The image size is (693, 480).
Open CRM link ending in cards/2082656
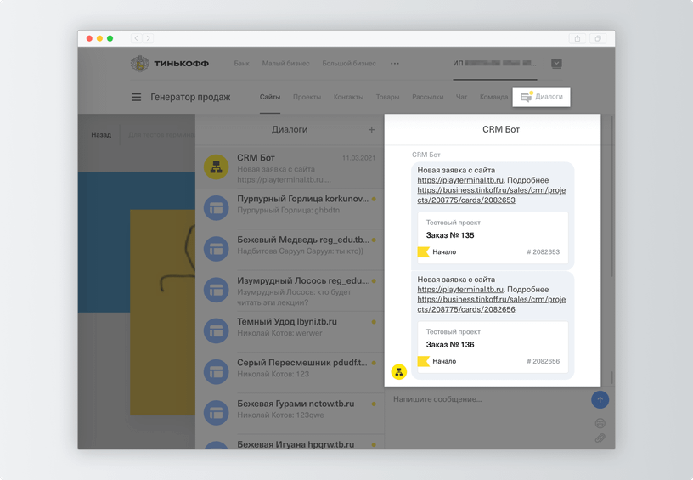click(492, 304)
